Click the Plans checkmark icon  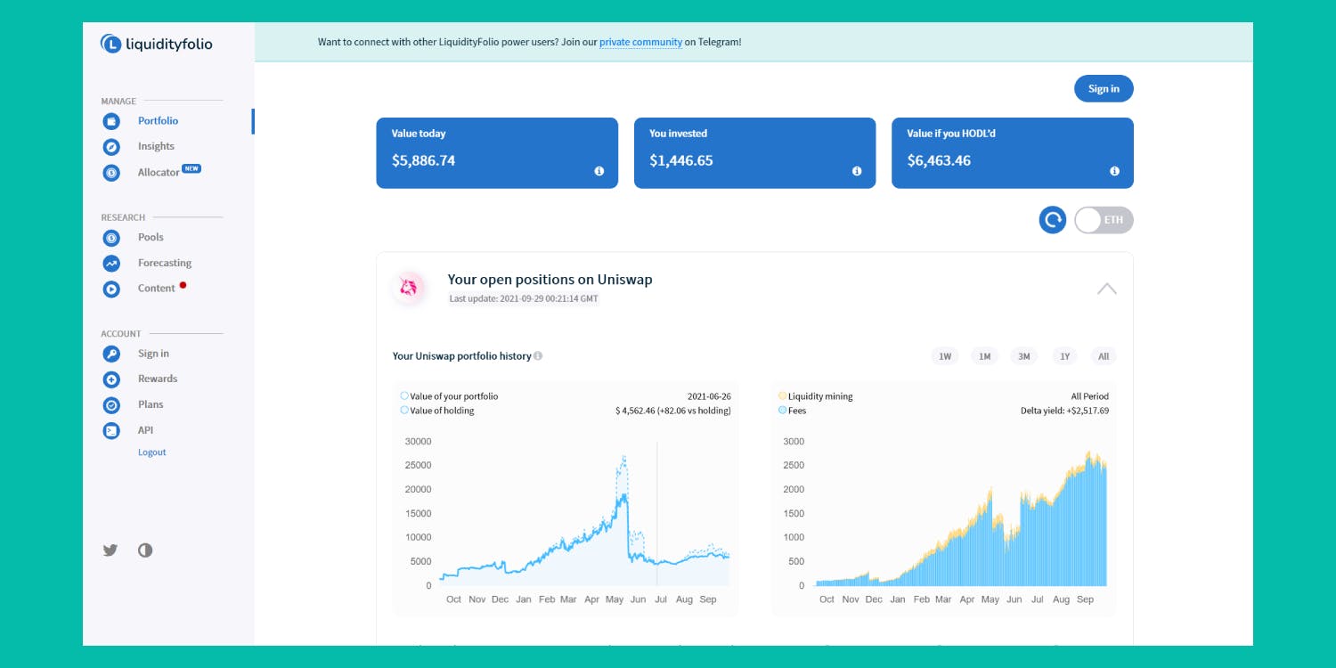(x=111, y=405)
